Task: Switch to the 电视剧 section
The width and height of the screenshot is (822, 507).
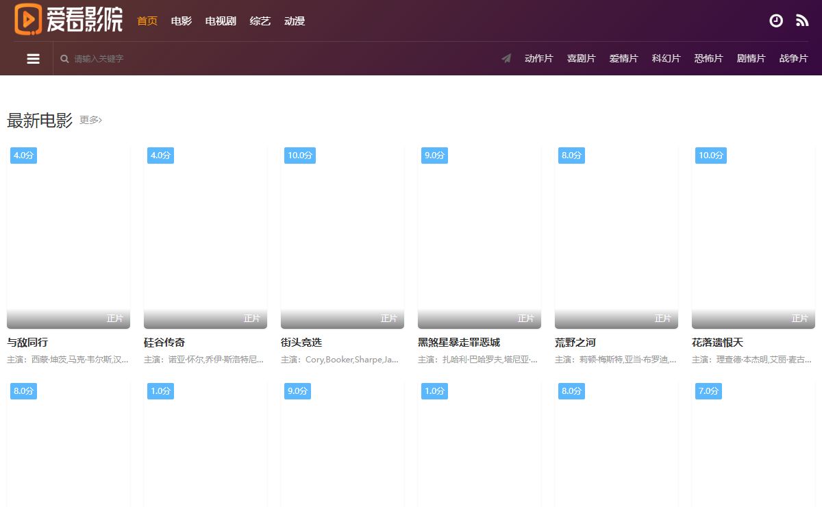Action: pyautogui.click(x=221, y=21)
